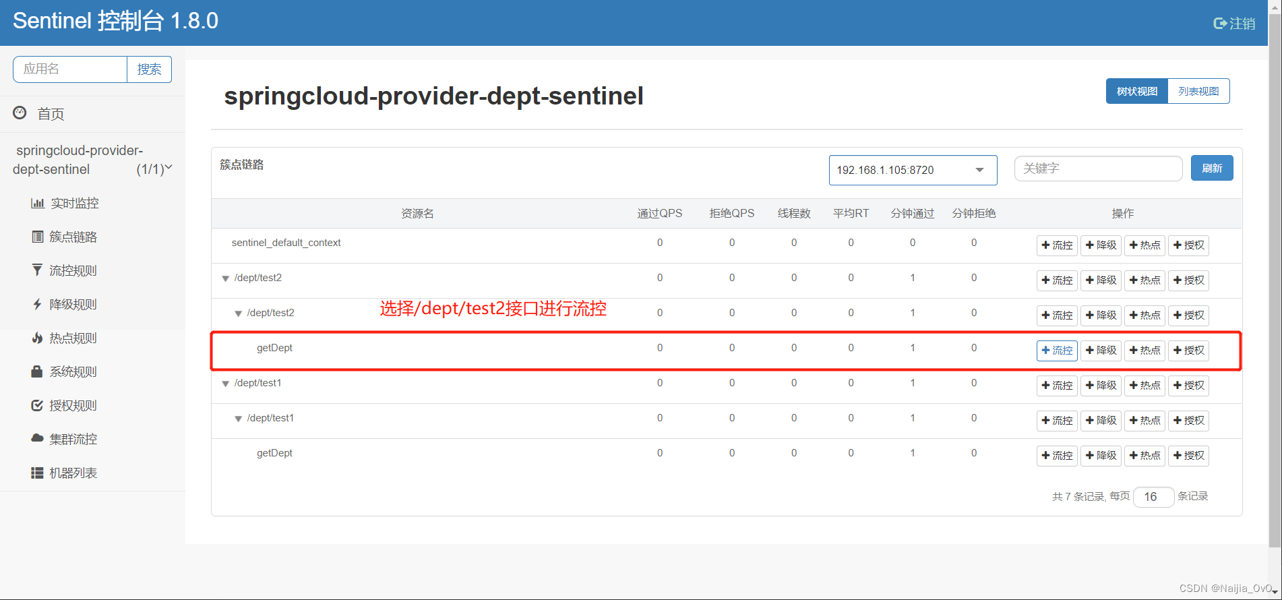Focus the 关键字 keyword field
This screenshot has height=600, width=1282.
[1098, 169]
